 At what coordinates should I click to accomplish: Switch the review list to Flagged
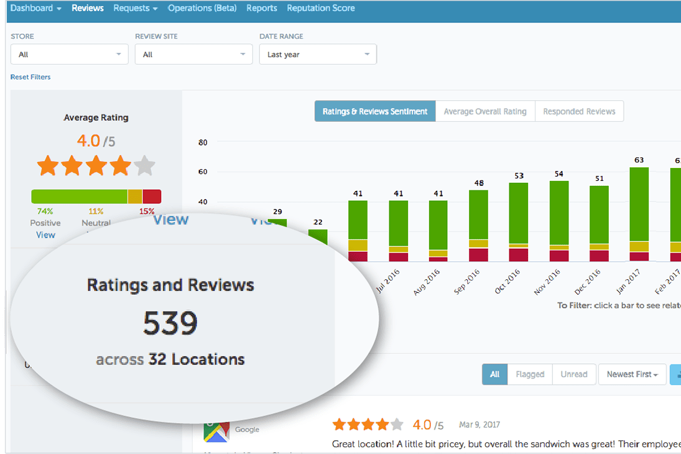click(x=530, y=374)
